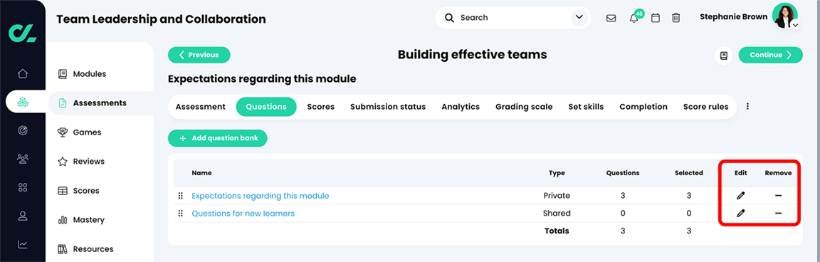Open the Notifications bell with 40 badge

tap(635, 17)
